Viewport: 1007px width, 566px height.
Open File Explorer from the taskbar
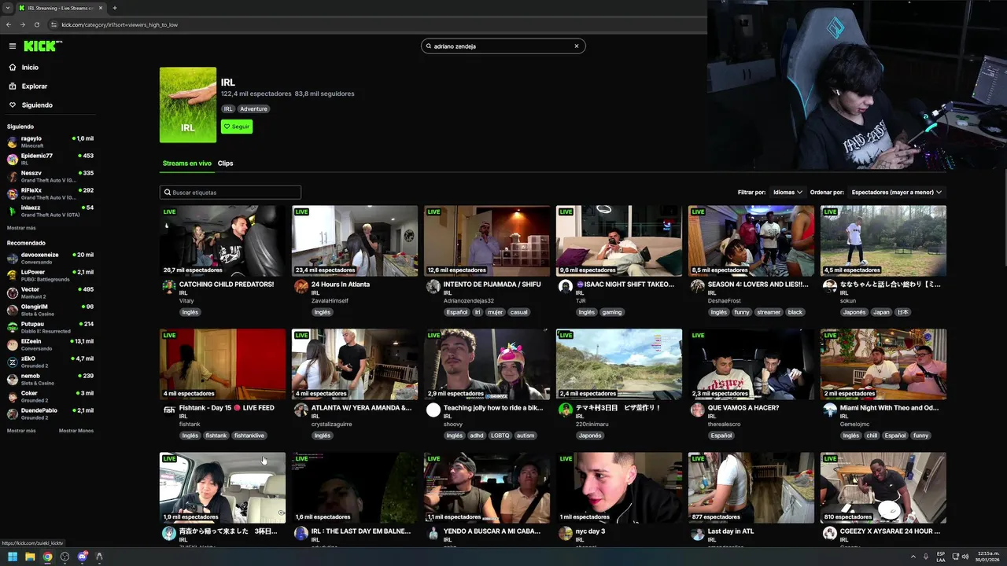point(30,557)
